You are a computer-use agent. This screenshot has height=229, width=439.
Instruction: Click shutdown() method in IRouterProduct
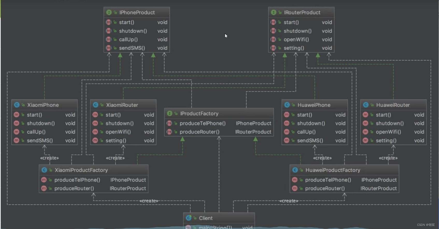[298, 31]
